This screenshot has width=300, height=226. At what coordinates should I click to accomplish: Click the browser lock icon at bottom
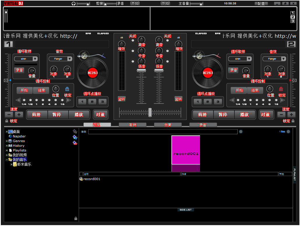pyautogui.click(x=76, y=218)
